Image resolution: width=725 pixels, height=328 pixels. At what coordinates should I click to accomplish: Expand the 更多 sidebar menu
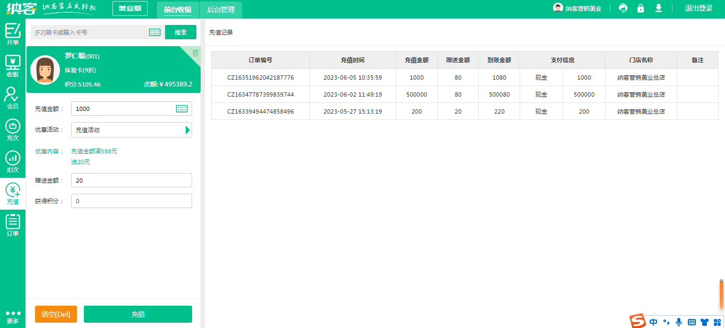tap(13, 317)
